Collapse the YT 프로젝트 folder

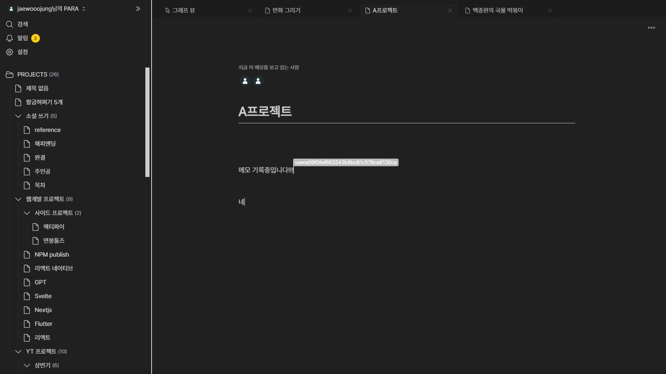(x=18, y=351)
